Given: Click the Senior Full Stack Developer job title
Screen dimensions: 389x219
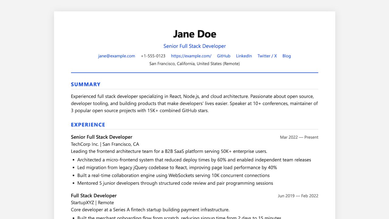Looking at the screenshot, I should pos(102,137).
